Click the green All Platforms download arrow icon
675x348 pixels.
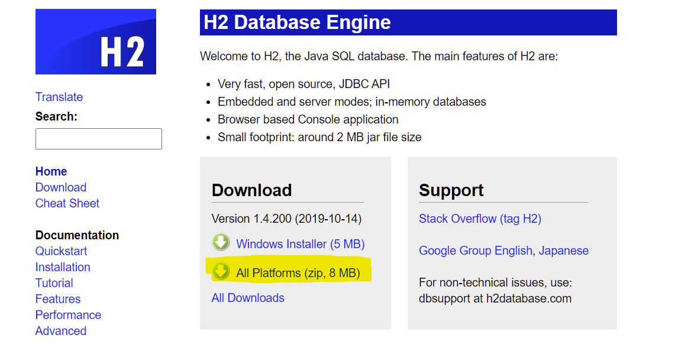pyautogui.click(x=221, y=271)
